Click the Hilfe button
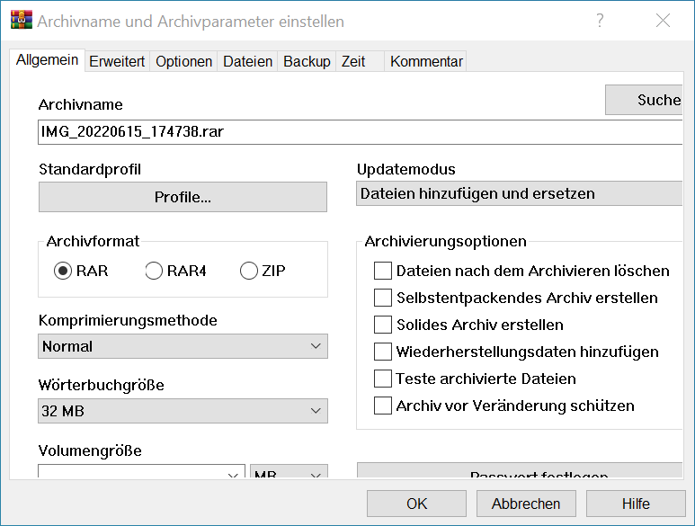Viewport: 695px width, 526px height. pyautogui.click(x=636, y=504)
